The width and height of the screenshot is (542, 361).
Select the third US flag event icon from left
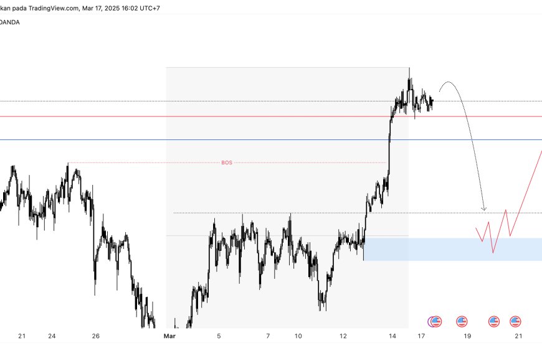click(494, 322)
